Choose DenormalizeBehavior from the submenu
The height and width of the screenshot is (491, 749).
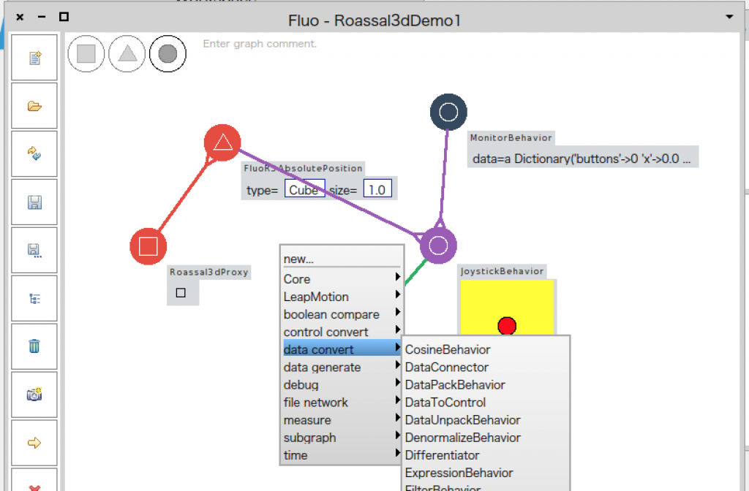pos(486,438)
